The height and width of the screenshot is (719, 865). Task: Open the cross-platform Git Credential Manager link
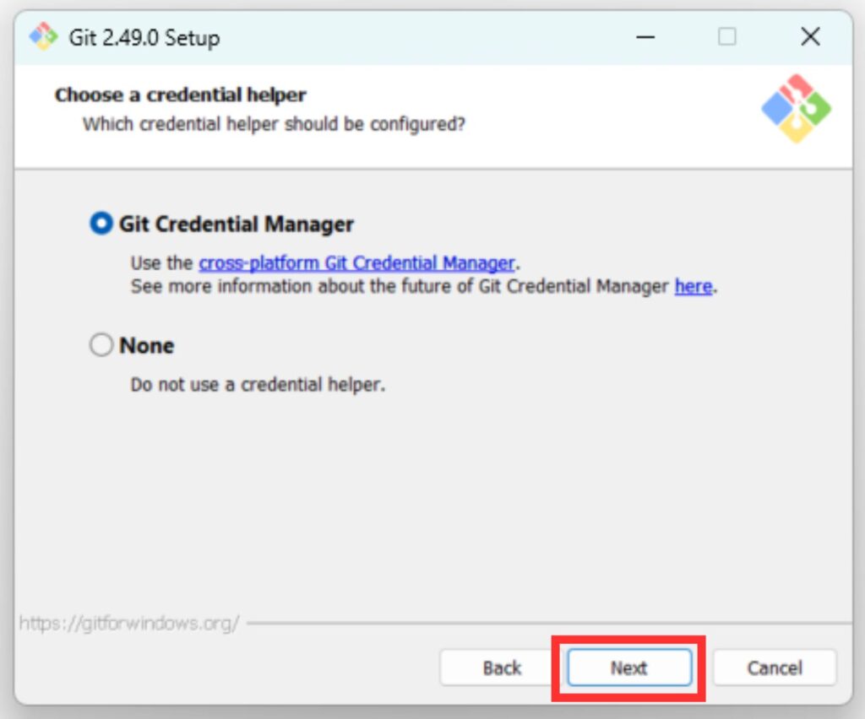pyautogui.click(x=356, y=263)
